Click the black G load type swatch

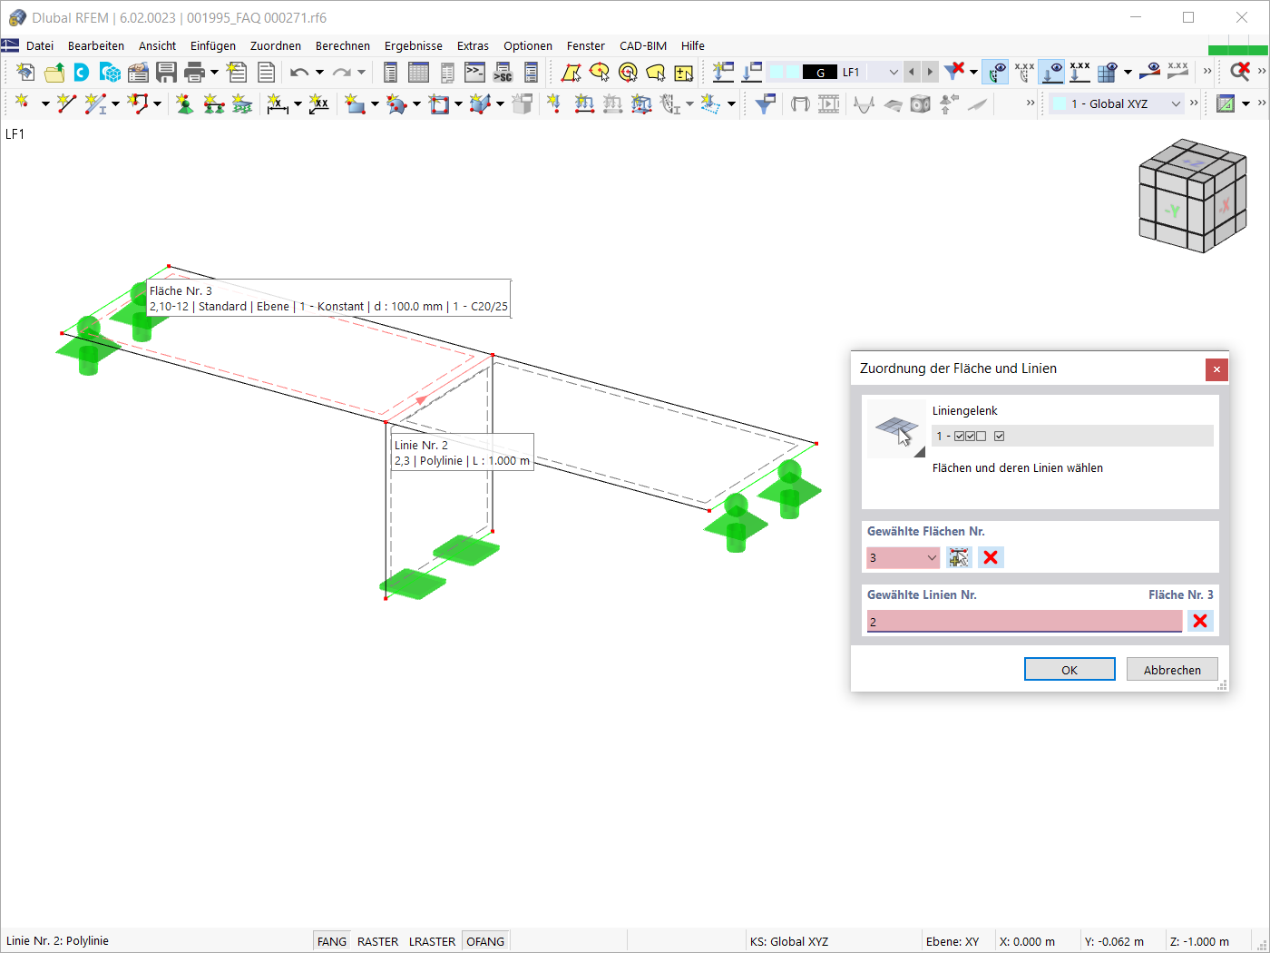click(820, 72)
